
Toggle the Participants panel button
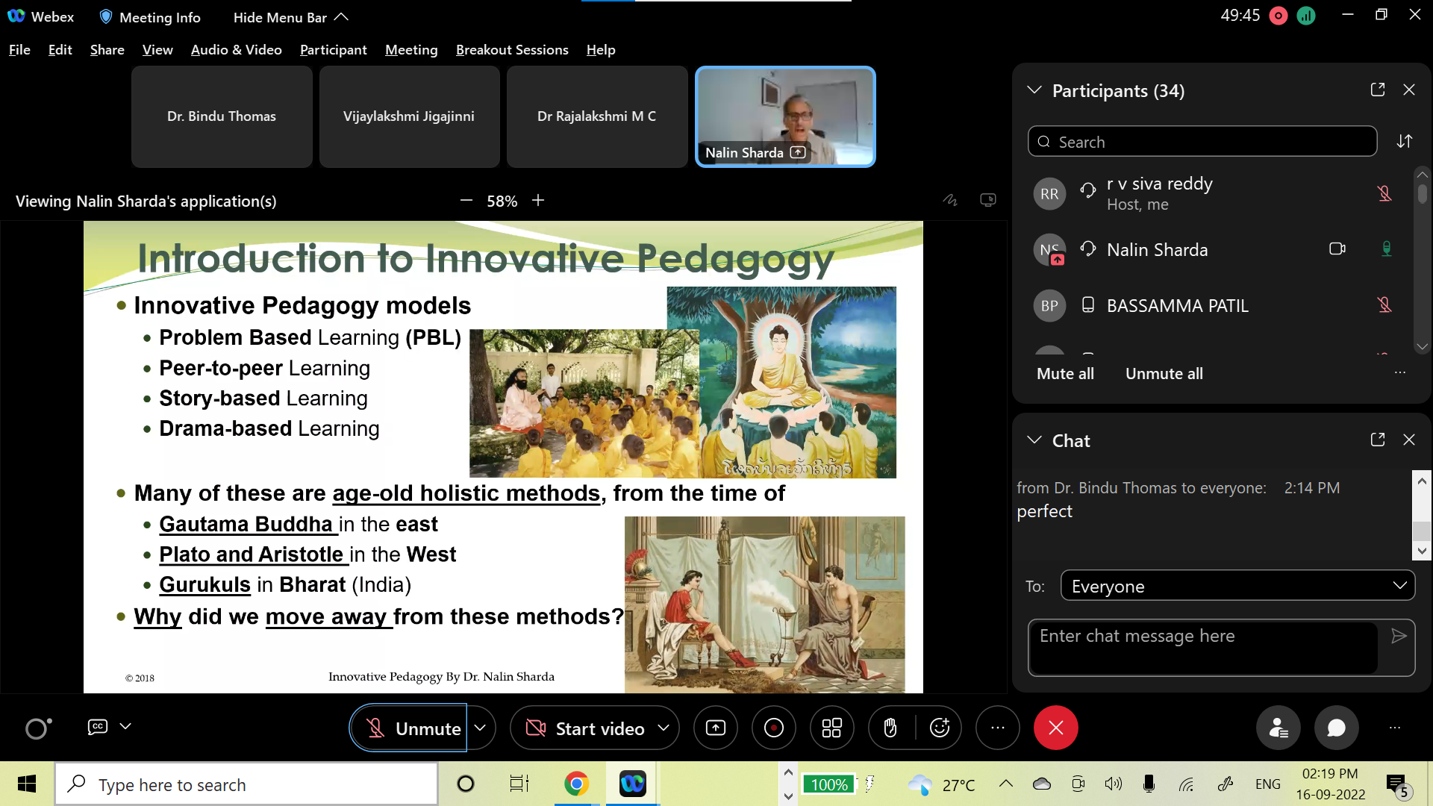[x=1278, y=728]
